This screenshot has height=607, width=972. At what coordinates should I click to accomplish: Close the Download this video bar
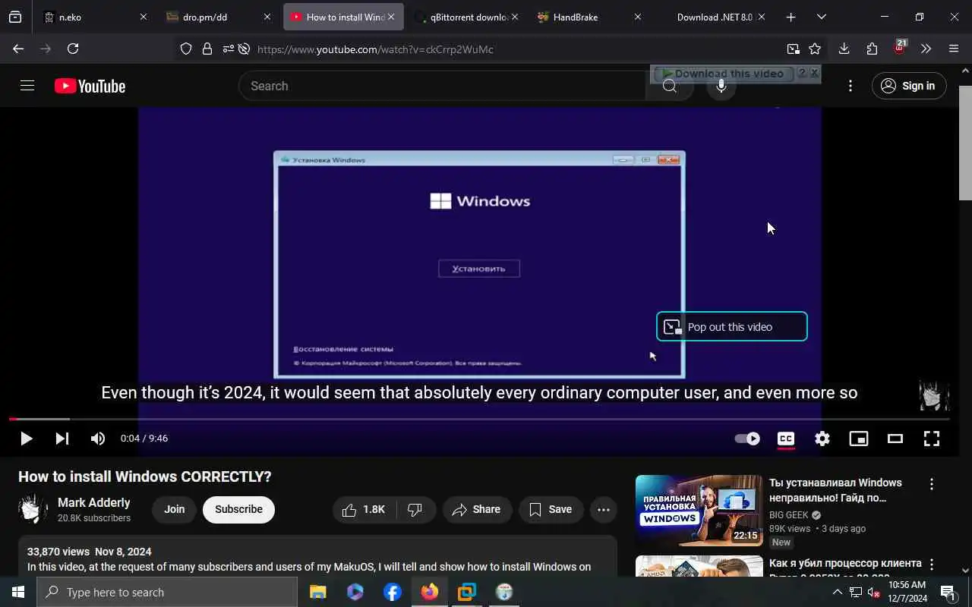[x=814, y=74]
